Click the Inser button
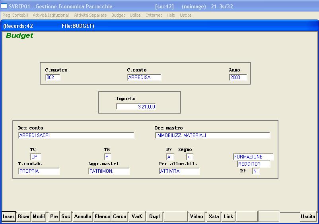319x224 pixels. 8,216
